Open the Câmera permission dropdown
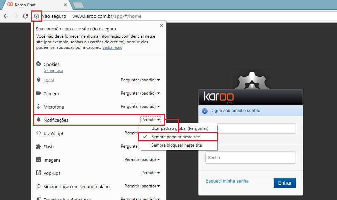337x200 pixels. [x=140, y=93]
